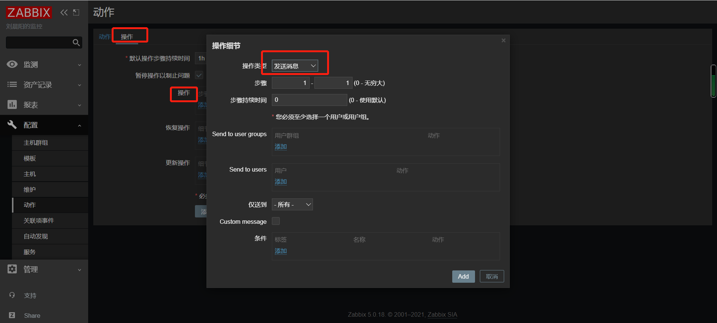Expand the 管理 menu section
Image resolution: width=717 pixels, height=323 pixels.
[80, 270]
